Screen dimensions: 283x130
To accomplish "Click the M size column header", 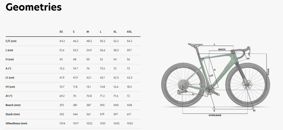I will coord(88,32).
